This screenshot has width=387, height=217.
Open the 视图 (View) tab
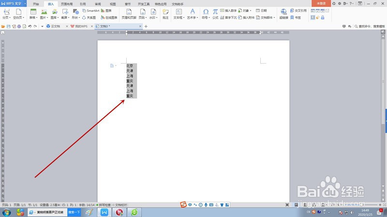113,4
